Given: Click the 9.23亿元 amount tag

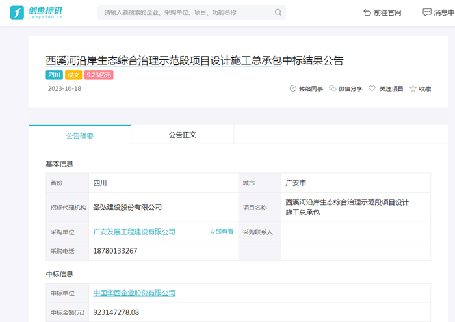Looking at the screenshot, I should click(x=99, y=75).
